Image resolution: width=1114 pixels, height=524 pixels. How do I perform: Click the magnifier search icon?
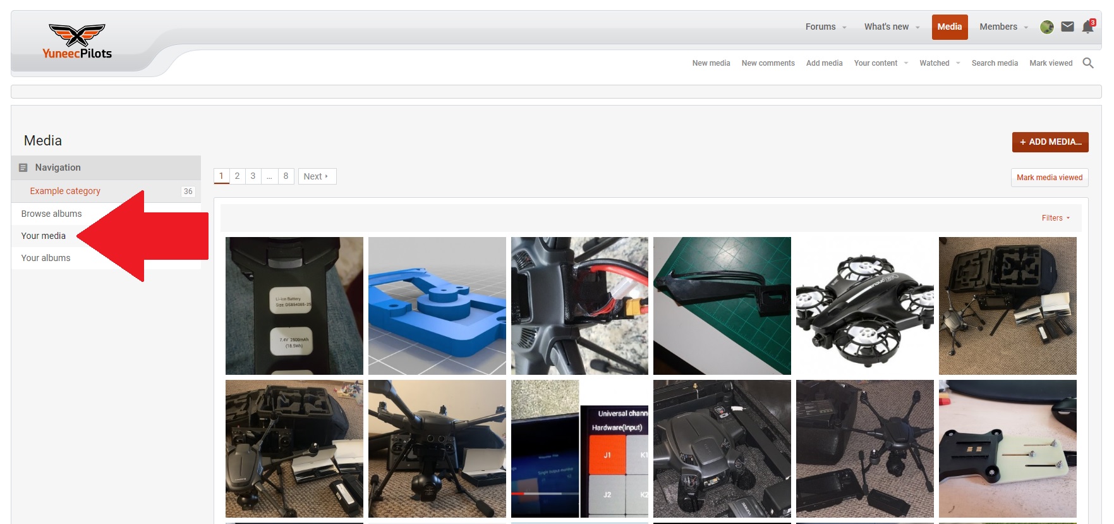1088,63
